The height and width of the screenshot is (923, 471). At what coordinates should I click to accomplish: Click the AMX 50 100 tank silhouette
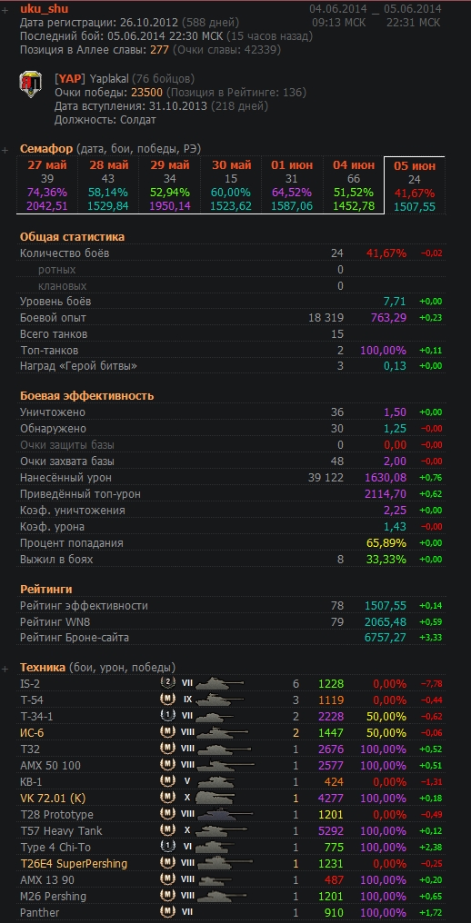point(225,766)
